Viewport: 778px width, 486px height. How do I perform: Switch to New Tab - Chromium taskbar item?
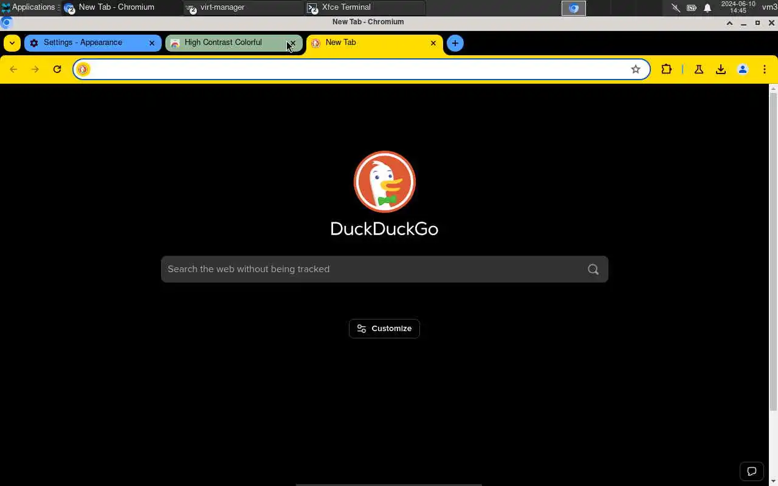[x=122, y=7]
